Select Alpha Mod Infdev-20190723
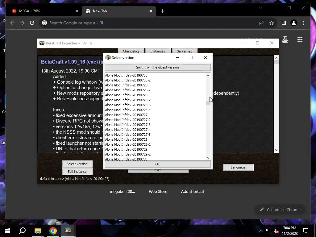 pos(155,85)
